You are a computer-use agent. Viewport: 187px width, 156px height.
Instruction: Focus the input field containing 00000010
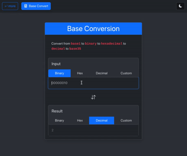[x=93, y=83]
